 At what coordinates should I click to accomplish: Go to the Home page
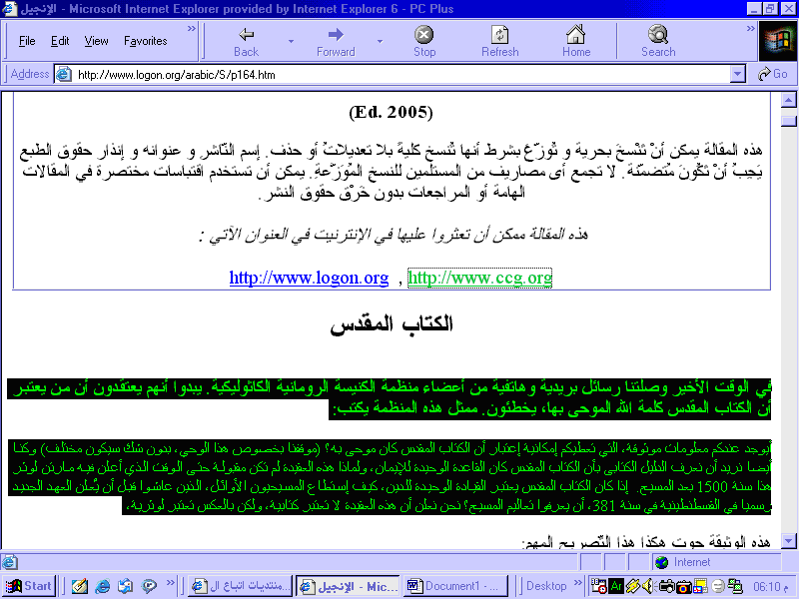coord(575,41)
